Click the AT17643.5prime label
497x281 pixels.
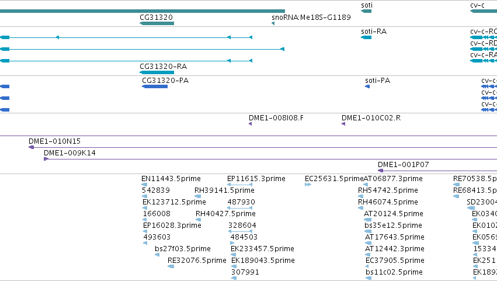click(x=395, y=237)
